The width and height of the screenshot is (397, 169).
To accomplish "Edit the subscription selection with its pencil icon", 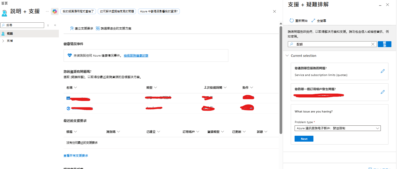I will click(x=383, y=92).
